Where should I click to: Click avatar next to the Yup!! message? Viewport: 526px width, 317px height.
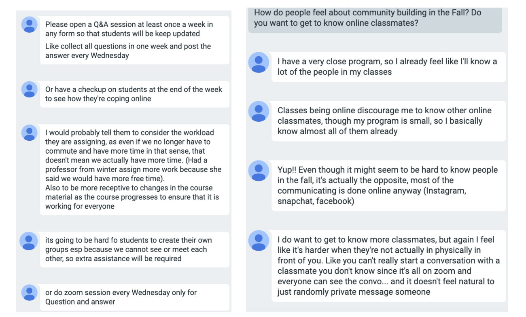point(259,171)
